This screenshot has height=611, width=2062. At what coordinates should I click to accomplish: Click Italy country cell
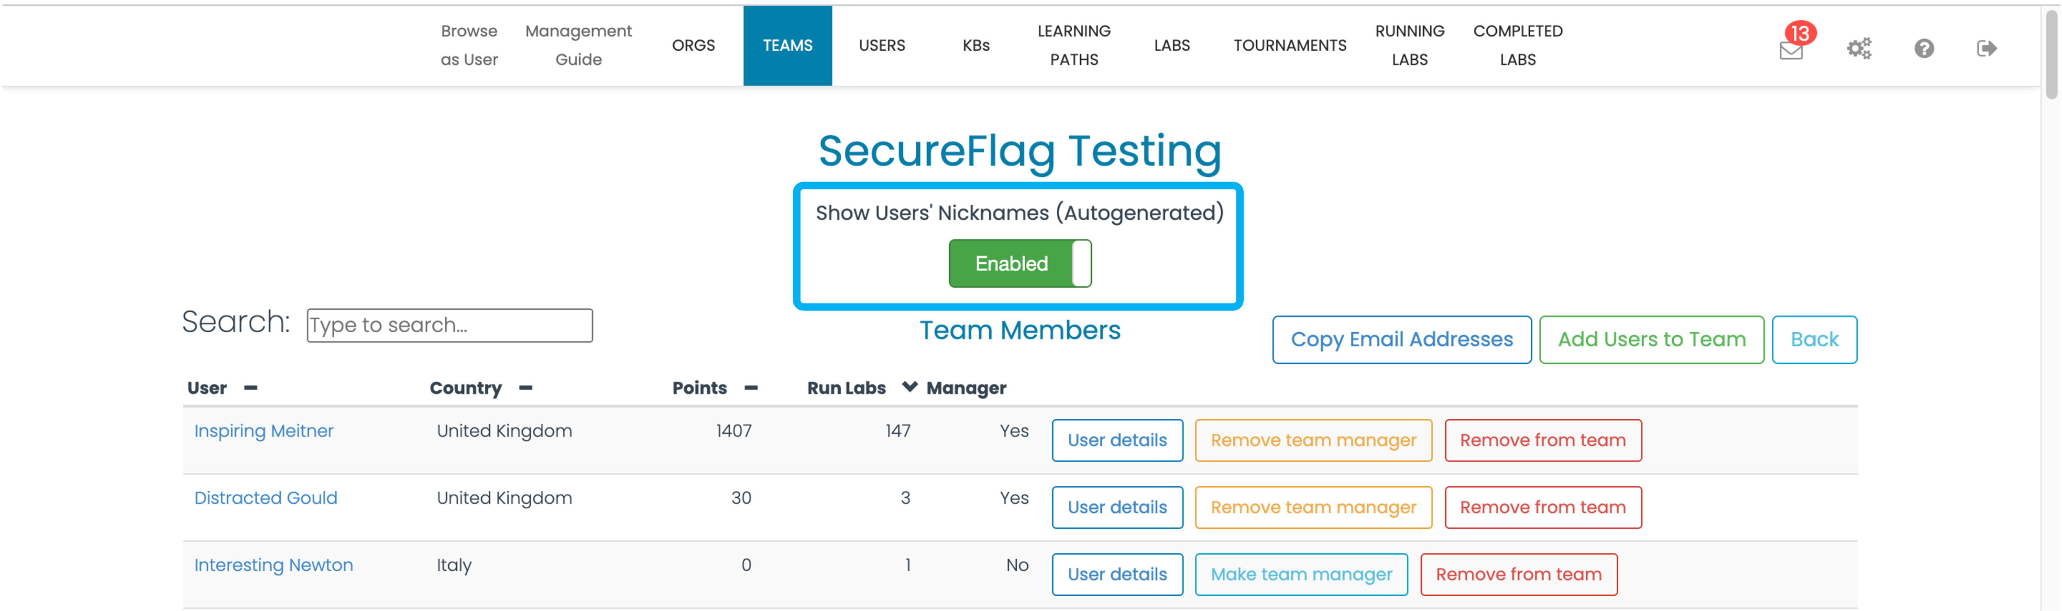click(x=454, y=566)
